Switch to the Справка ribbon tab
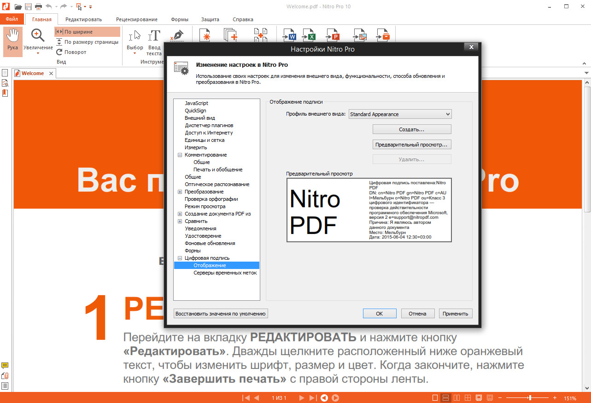Screen dimensions: 591x403 click(243, 19)
